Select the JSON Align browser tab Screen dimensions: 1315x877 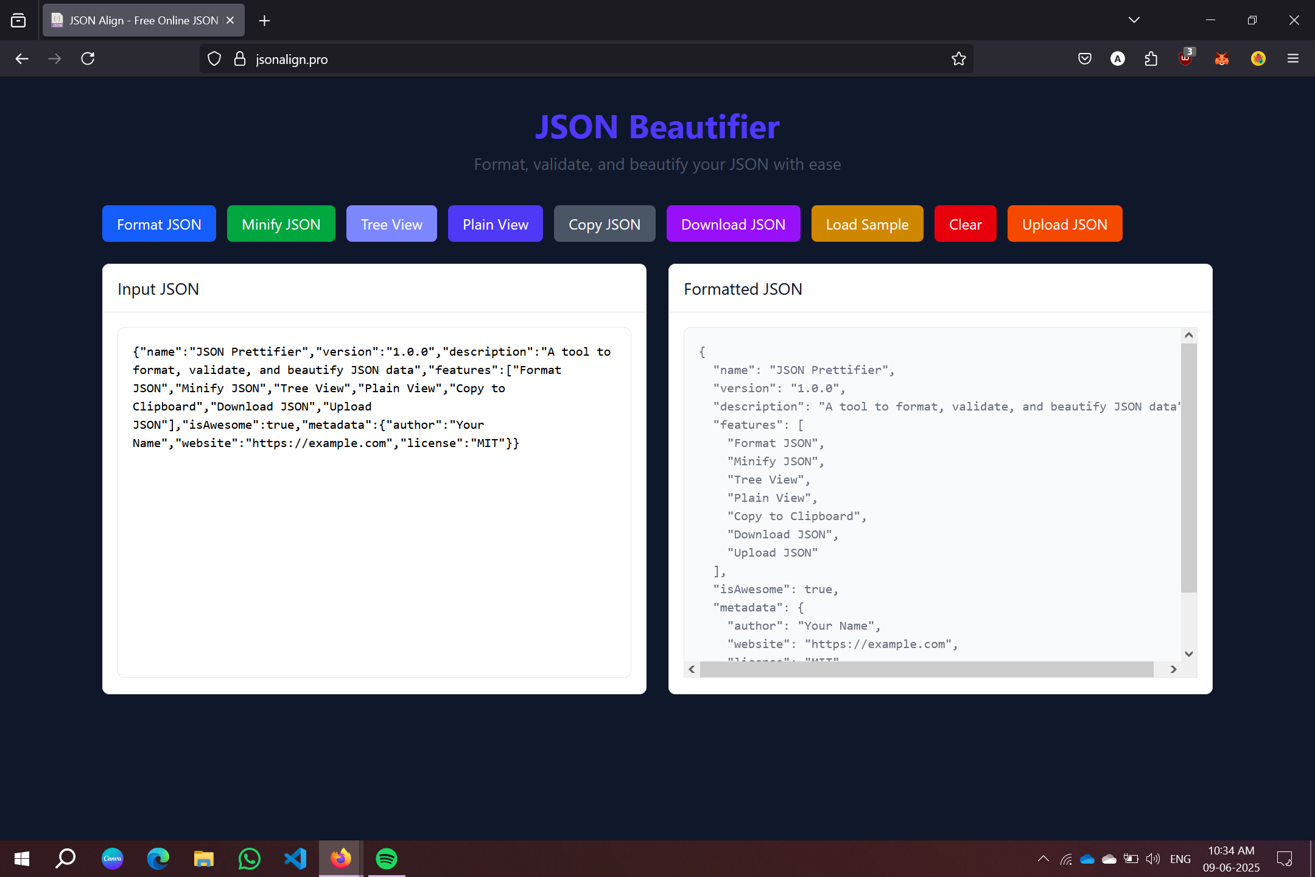[143, 20]
